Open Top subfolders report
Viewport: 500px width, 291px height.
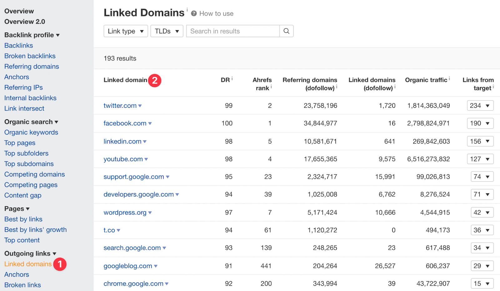(x=27, y=153)
